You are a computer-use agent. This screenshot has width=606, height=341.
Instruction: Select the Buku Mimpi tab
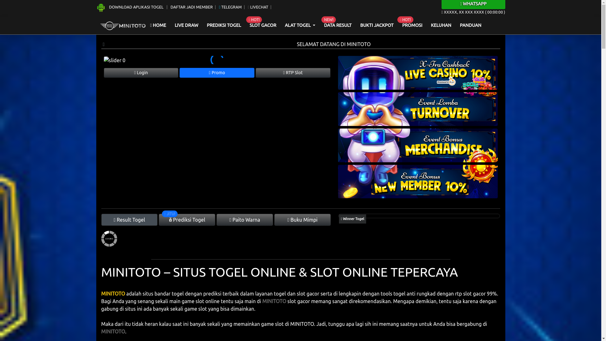[303, 220]
